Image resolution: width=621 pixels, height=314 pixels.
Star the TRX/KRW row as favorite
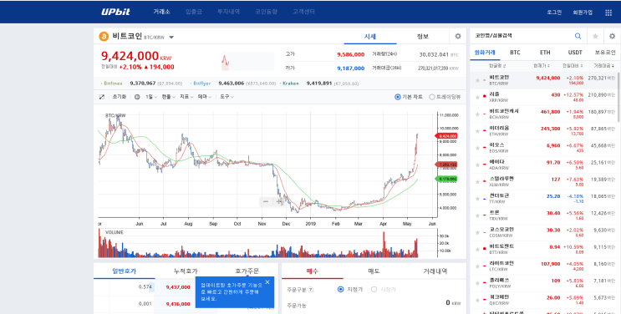tap(477, 215)
